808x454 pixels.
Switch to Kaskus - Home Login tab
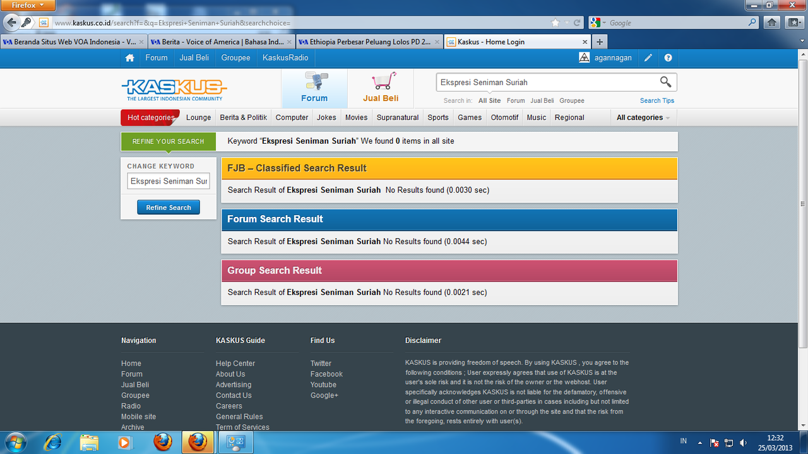517,42
